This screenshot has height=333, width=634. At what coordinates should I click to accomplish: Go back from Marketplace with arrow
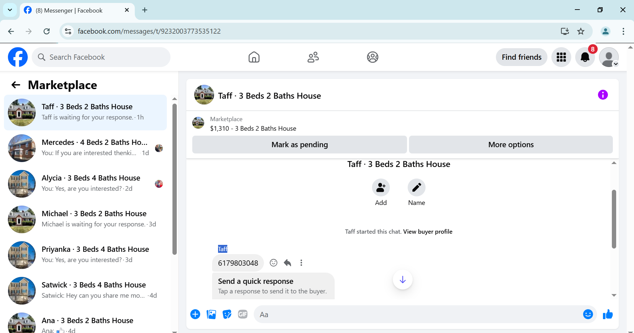tap(16, 85)
